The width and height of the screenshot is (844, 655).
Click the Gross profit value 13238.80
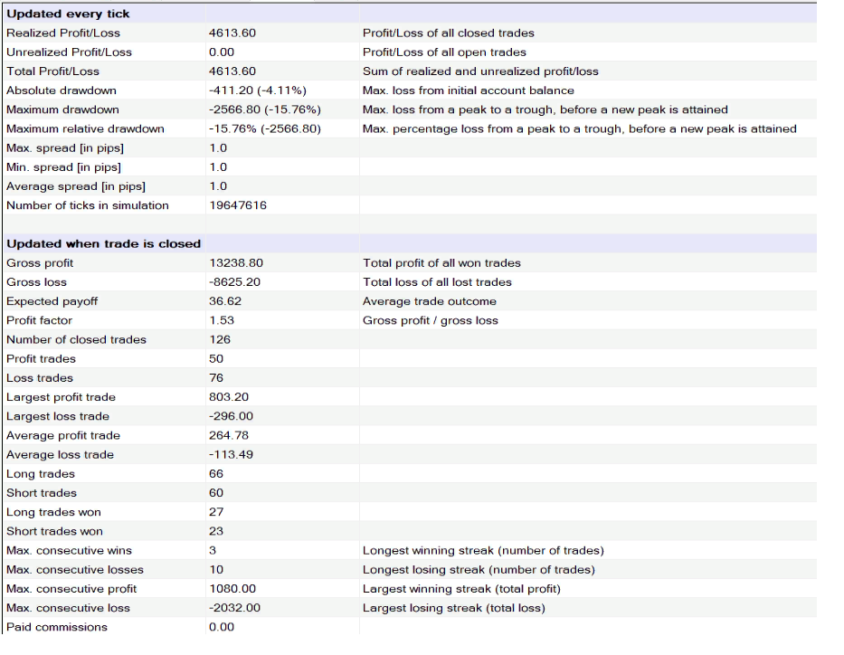[x=236, y=263]
